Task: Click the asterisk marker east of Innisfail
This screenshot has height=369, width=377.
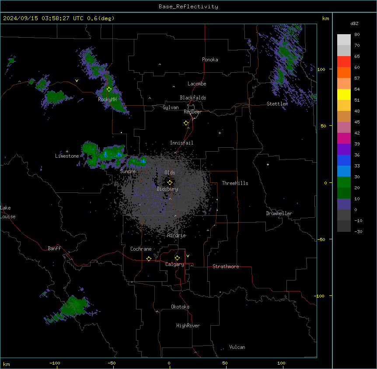Action: point(220,133)
